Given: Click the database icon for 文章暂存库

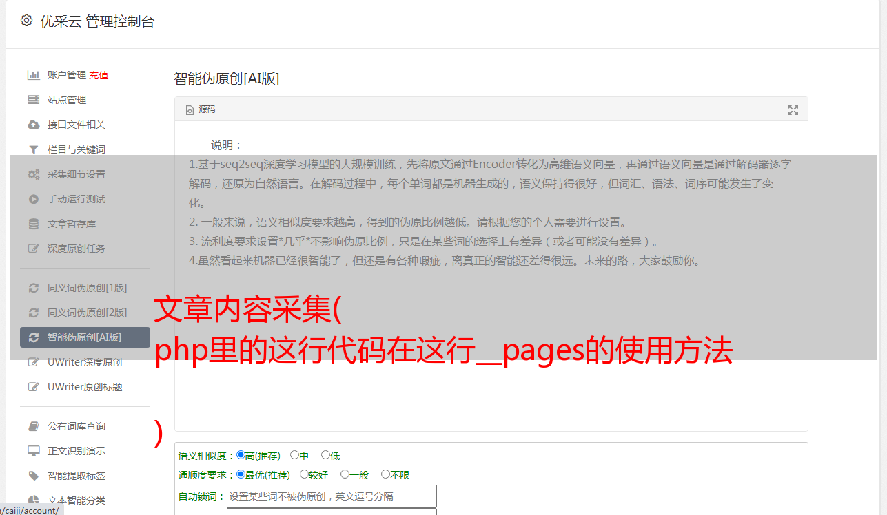Looking at the screenshot, I should (x=33, y=224).
